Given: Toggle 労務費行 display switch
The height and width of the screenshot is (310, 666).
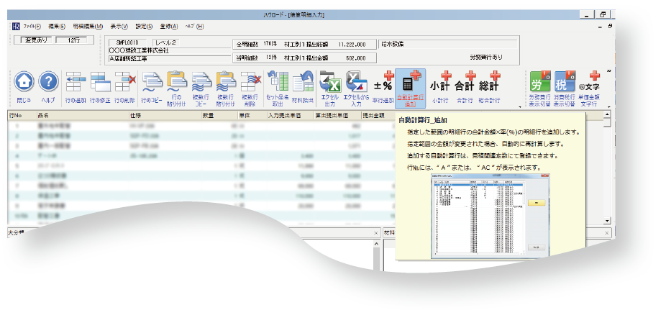Looking at the screenshot, I should pyautogui.click(x=539, y=84).
